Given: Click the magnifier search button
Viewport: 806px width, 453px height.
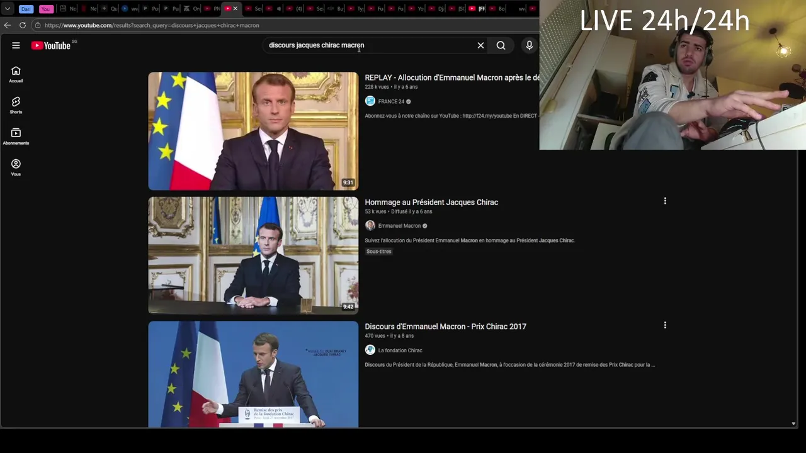Looking at the screenshot, I should pos(501,45).
